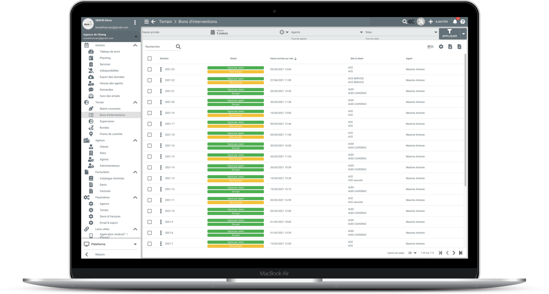Toggle the table view switch
Screen dimensions: 549x294
click(x=430, y=47)
